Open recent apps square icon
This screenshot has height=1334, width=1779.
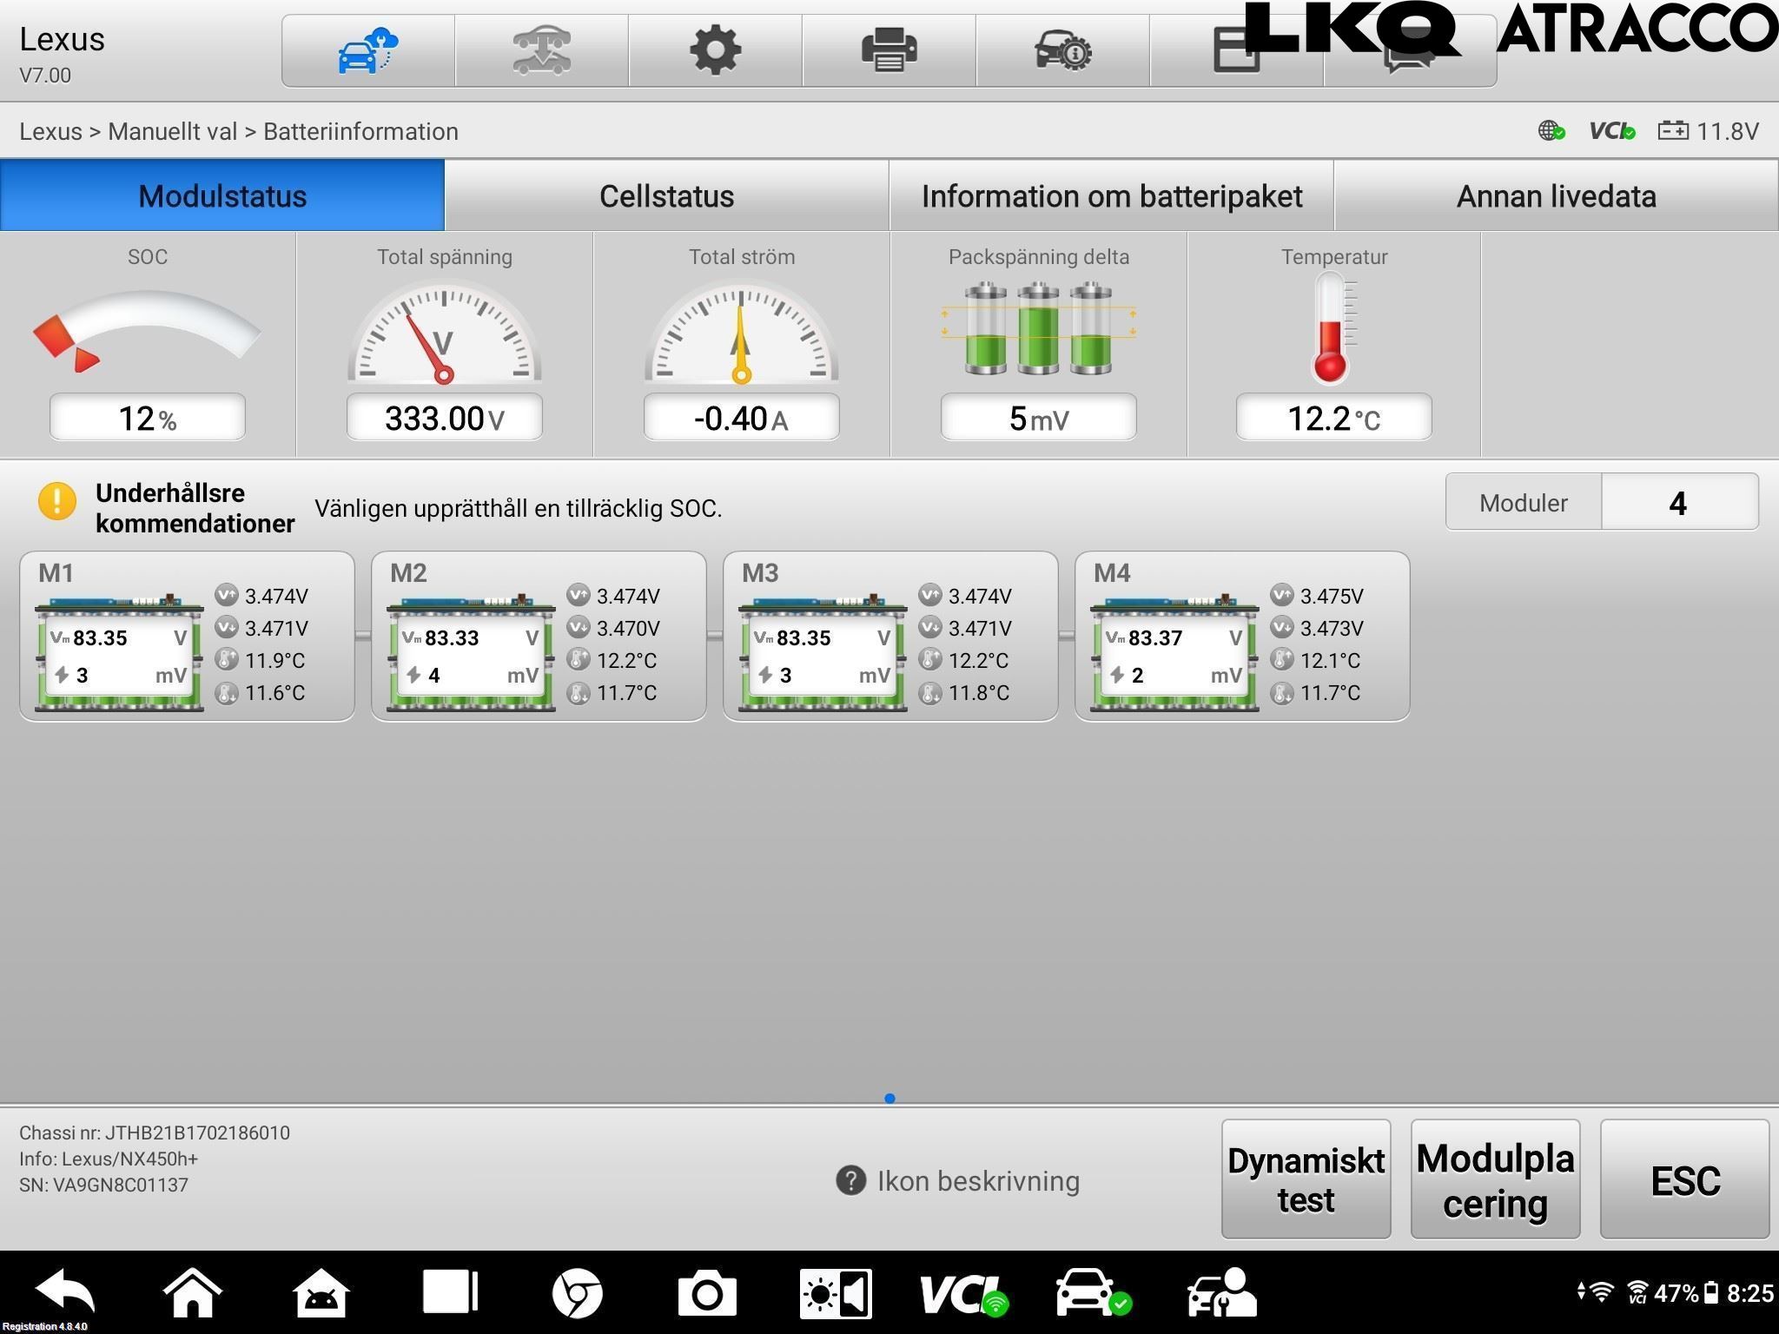(450, 1292)
